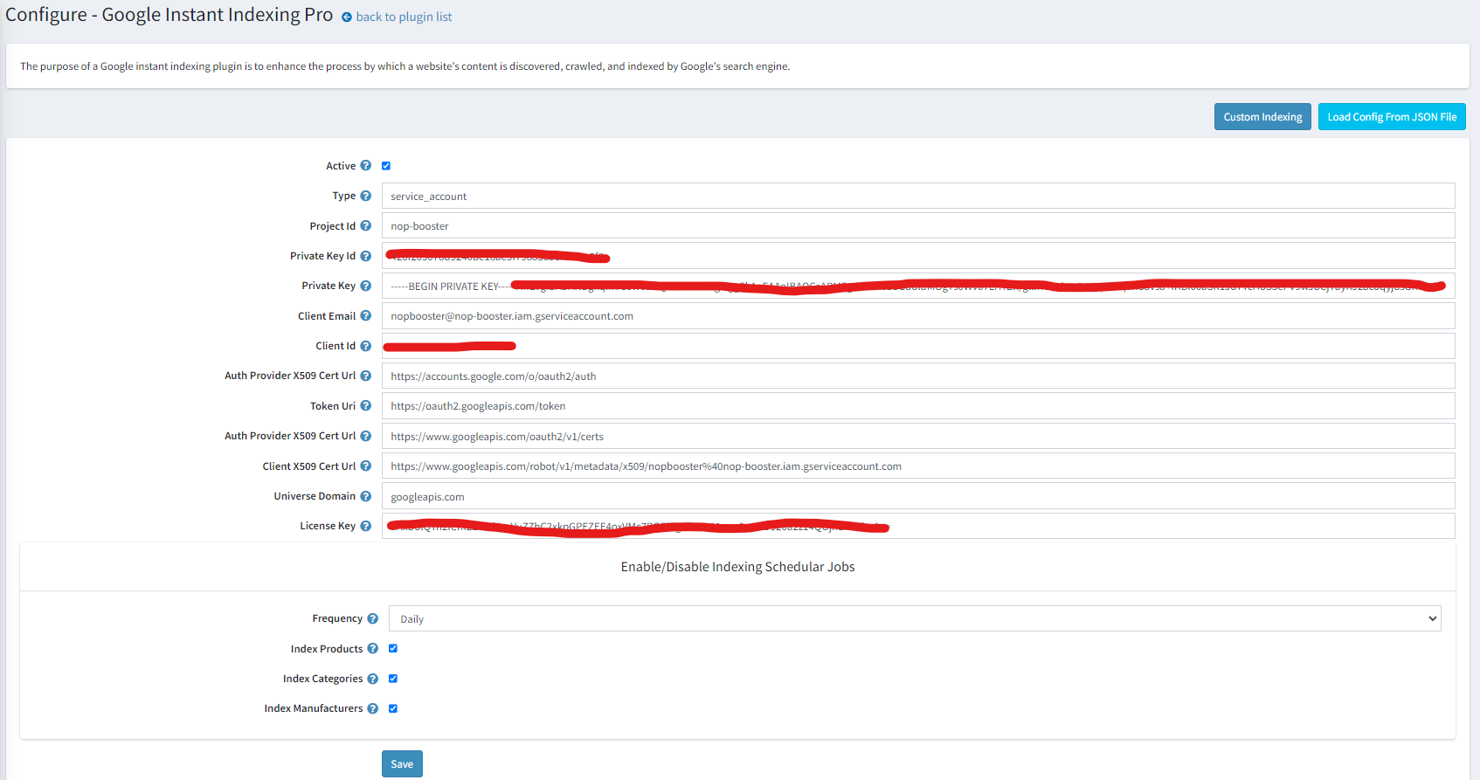Viewport: 1480px width, 780px height.
Task: Load Config From JSON File
Action: pyautogui.click(x=1392, y=117)
